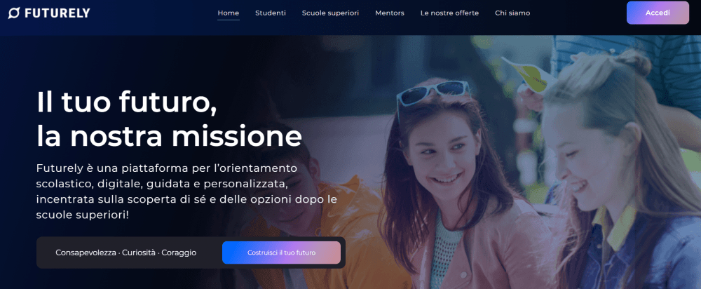Visit the Chi siamo section
701x289 pixels.
tap(512, 13)
